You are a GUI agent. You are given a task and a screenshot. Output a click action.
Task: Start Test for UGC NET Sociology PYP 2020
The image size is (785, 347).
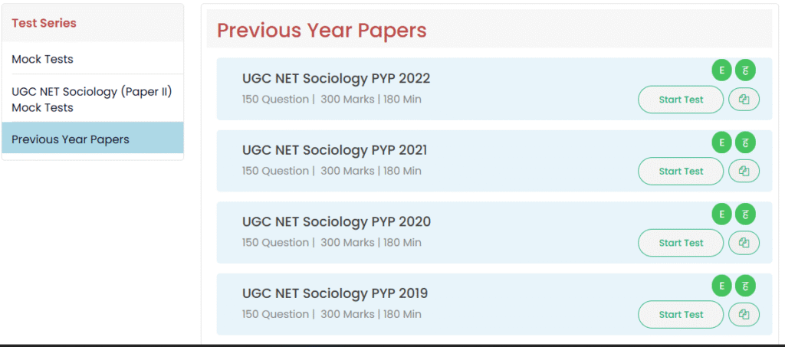(x=681, y=243)
